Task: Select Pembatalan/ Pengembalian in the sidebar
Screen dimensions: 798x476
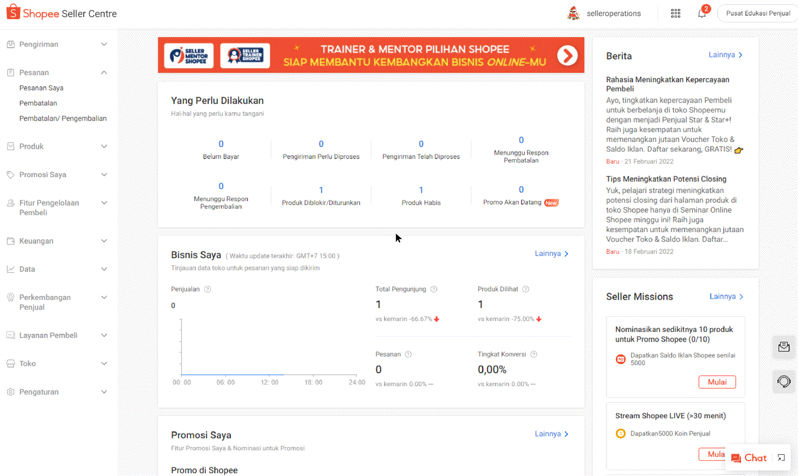Action: 63,118
